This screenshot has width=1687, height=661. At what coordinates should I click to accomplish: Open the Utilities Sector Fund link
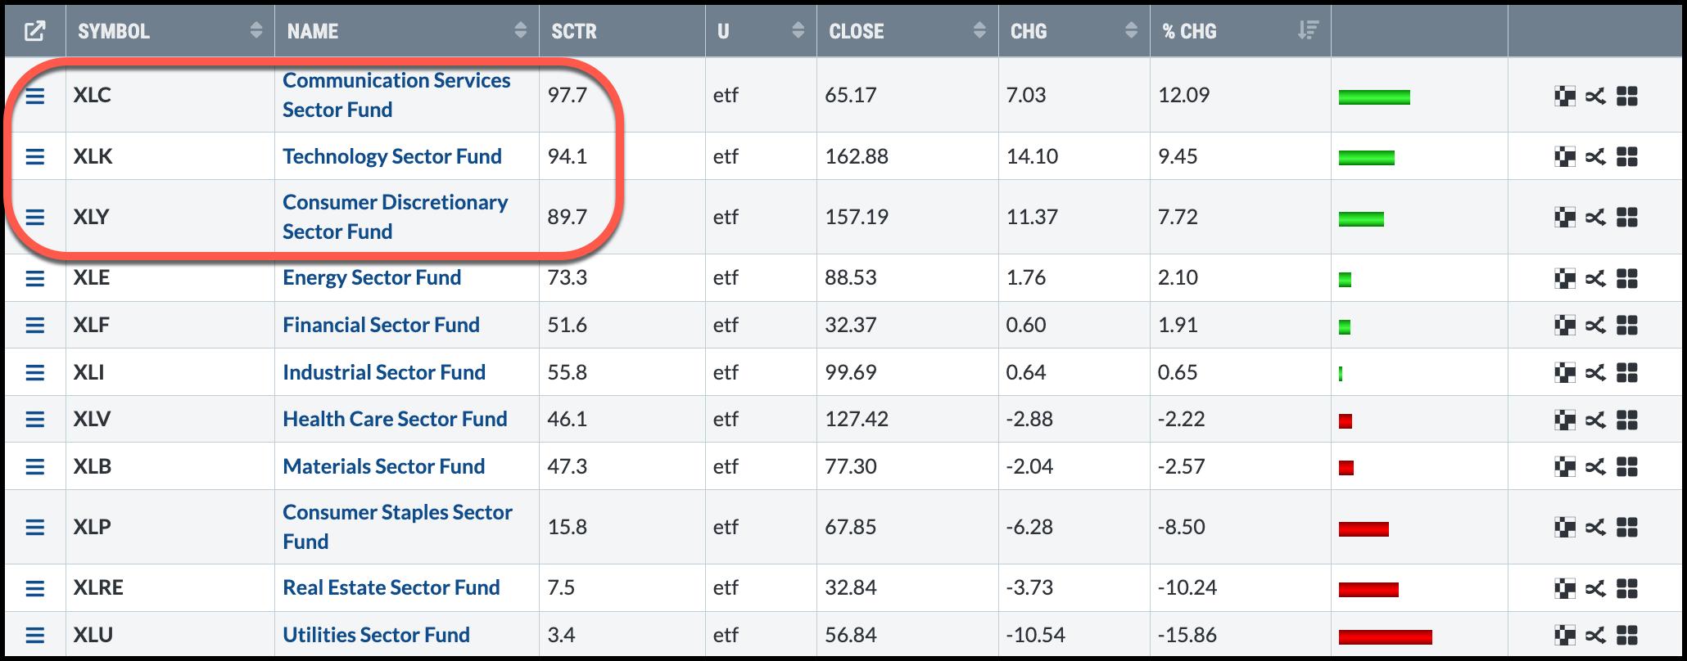[376, 635]
